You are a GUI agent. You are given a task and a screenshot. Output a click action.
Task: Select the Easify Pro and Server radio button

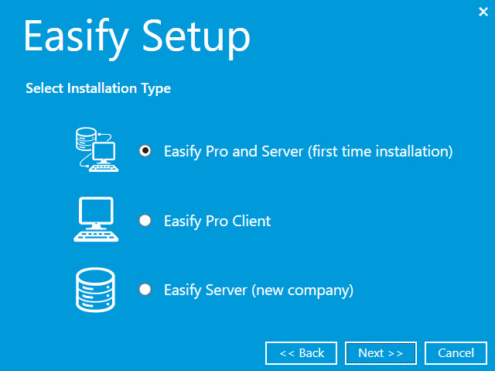click(x=145, y=151)
